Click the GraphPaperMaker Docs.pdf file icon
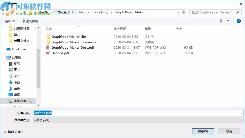Viewport: 245px width, 138px height. coord(48,48)
